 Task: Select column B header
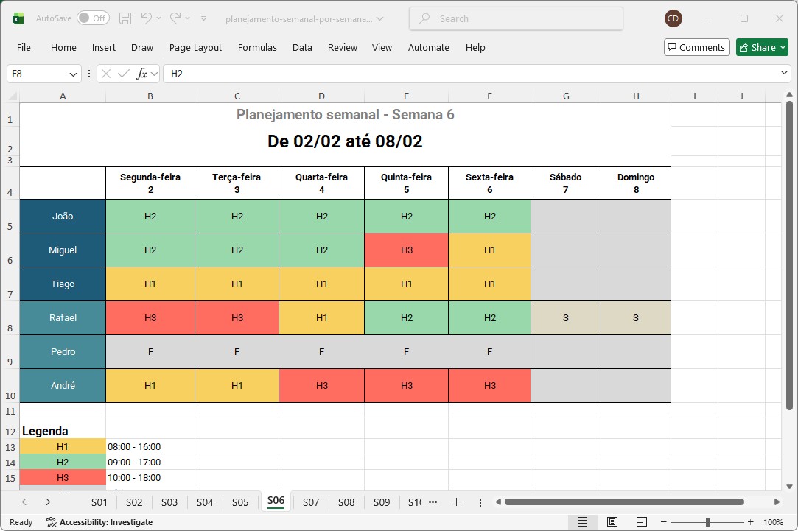click(150, 96)
